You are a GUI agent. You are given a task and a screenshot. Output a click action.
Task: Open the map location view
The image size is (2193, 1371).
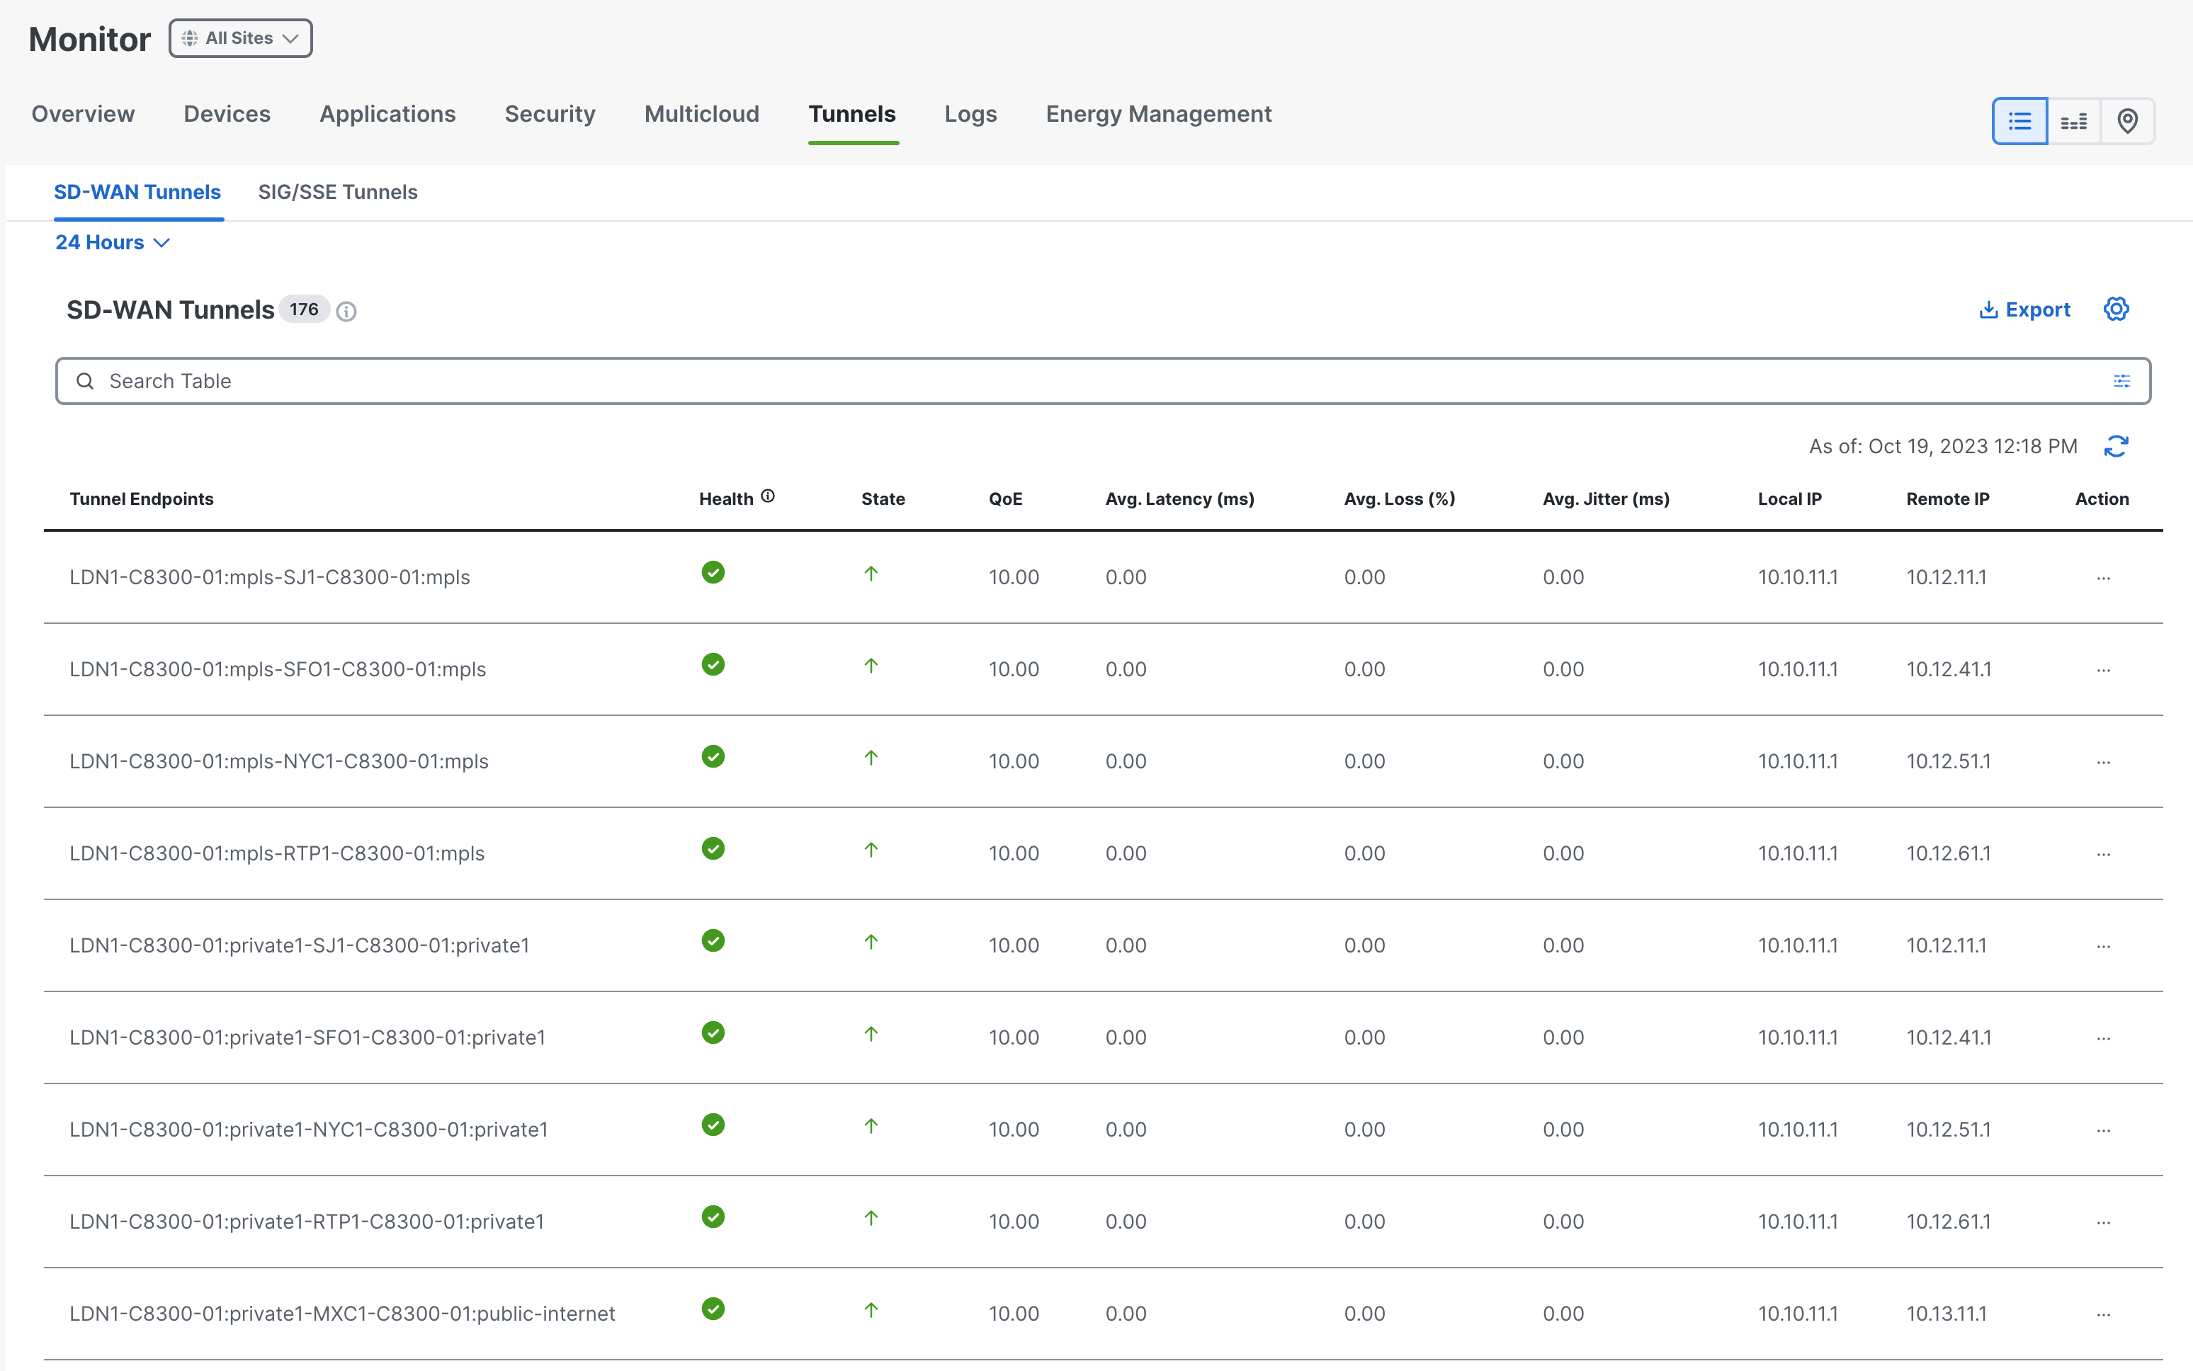click(x=2127, y=120)
